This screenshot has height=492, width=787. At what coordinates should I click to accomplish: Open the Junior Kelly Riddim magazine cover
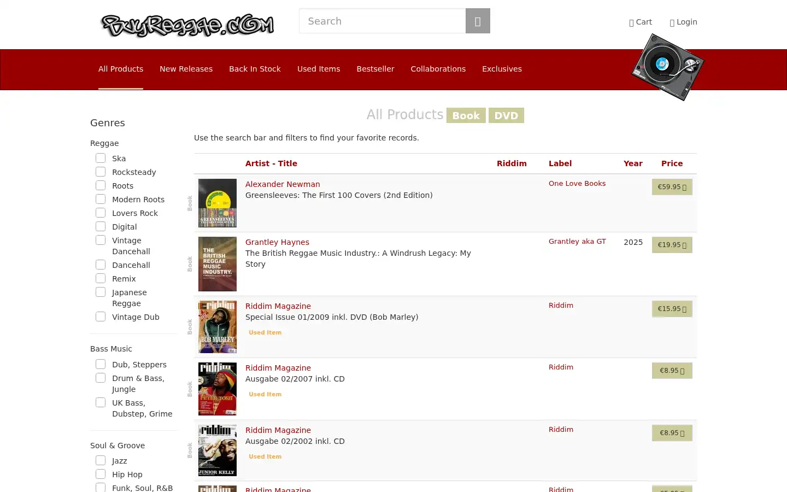point(218,450)
